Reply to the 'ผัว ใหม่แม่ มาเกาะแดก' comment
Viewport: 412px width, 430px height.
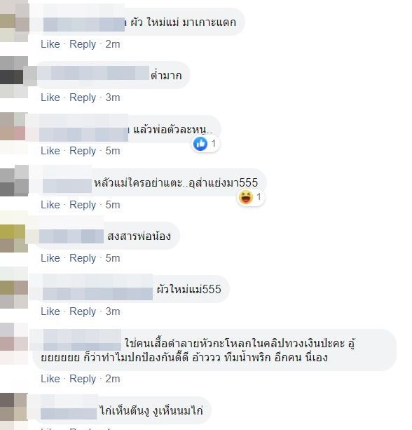pyautogui.click(x=83, y=44)
